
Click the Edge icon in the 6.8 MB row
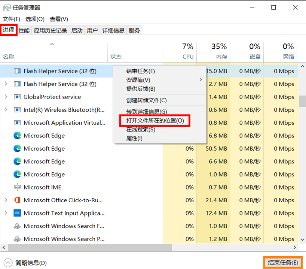coord(17,136)
